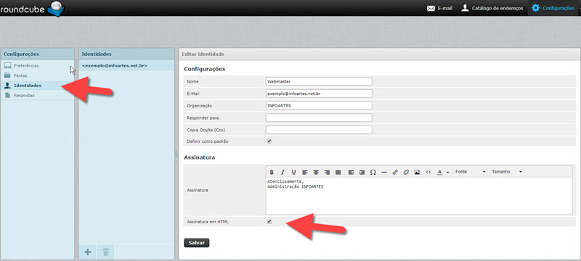Align signature text right

[x=327, y=173]
